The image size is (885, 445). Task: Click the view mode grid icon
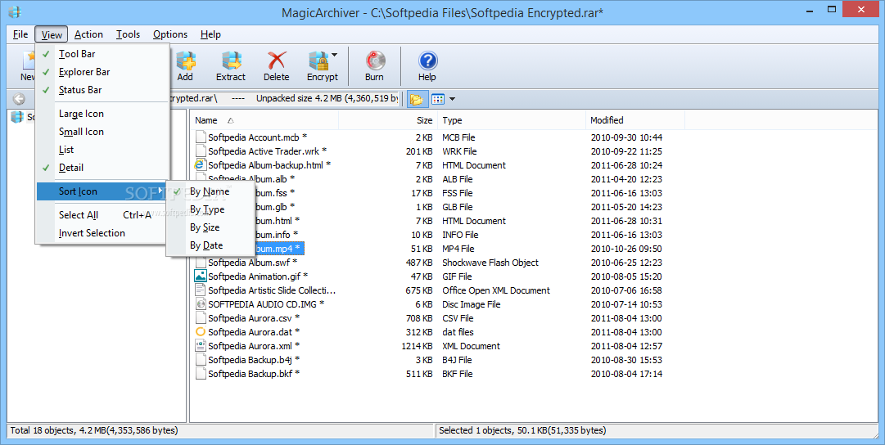pos(438,99)
